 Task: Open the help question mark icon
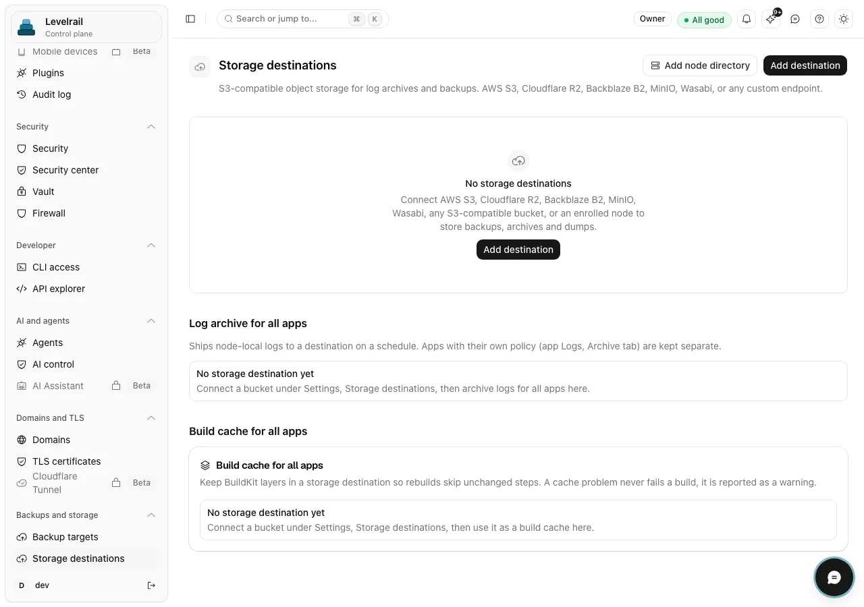819,19
